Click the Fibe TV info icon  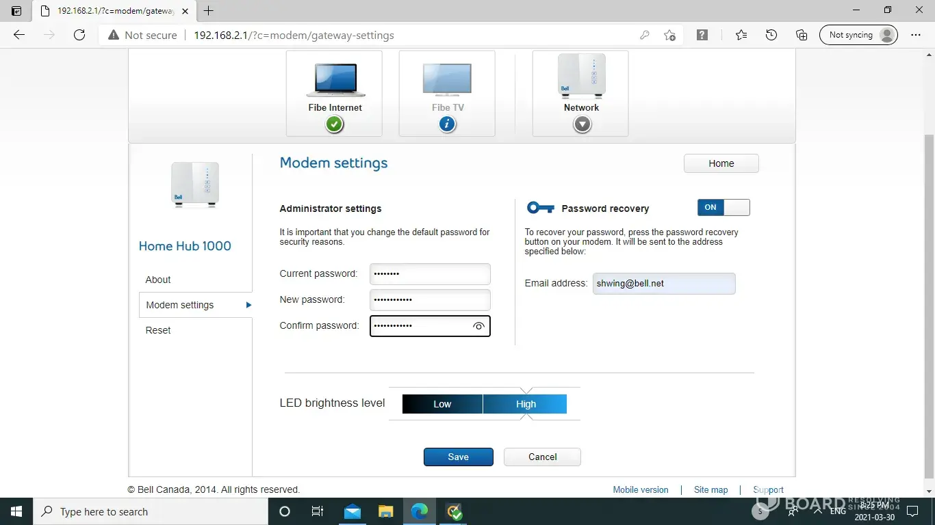pyautogui.click(x=447, y=124)
